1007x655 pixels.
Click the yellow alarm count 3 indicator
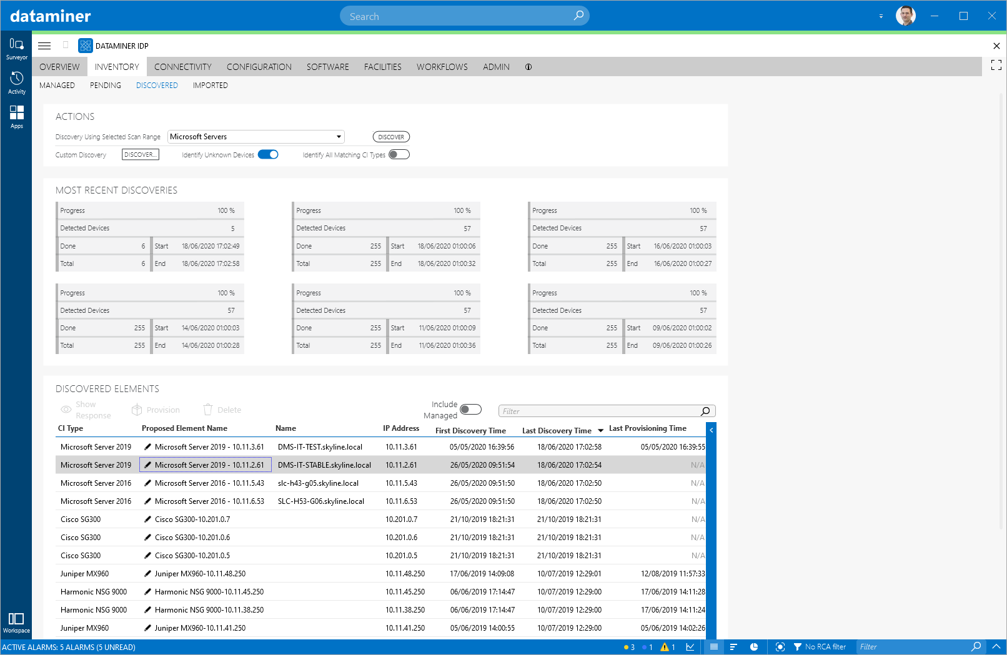pyautogui.click(x=629, y=647)
